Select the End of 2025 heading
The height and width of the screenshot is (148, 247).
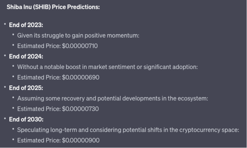coord(26,88)
